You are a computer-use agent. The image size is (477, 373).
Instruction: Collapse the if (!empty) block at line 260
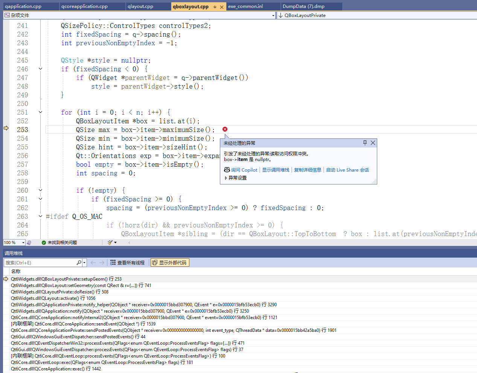click(x=40, y=190)
